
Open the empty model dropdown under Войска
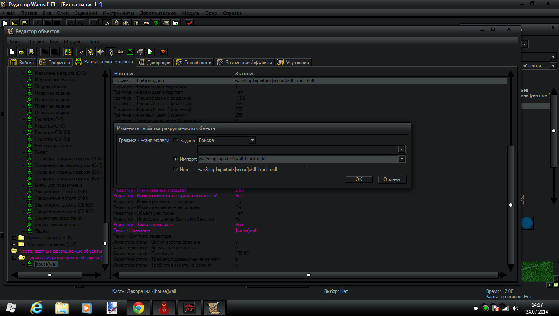[x=302, y=149]
